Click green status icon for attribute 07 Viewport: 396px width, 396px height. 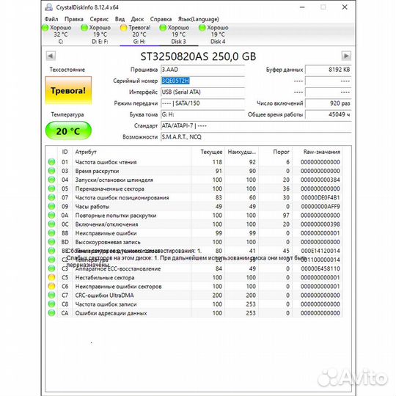click(x=51, y=197)
